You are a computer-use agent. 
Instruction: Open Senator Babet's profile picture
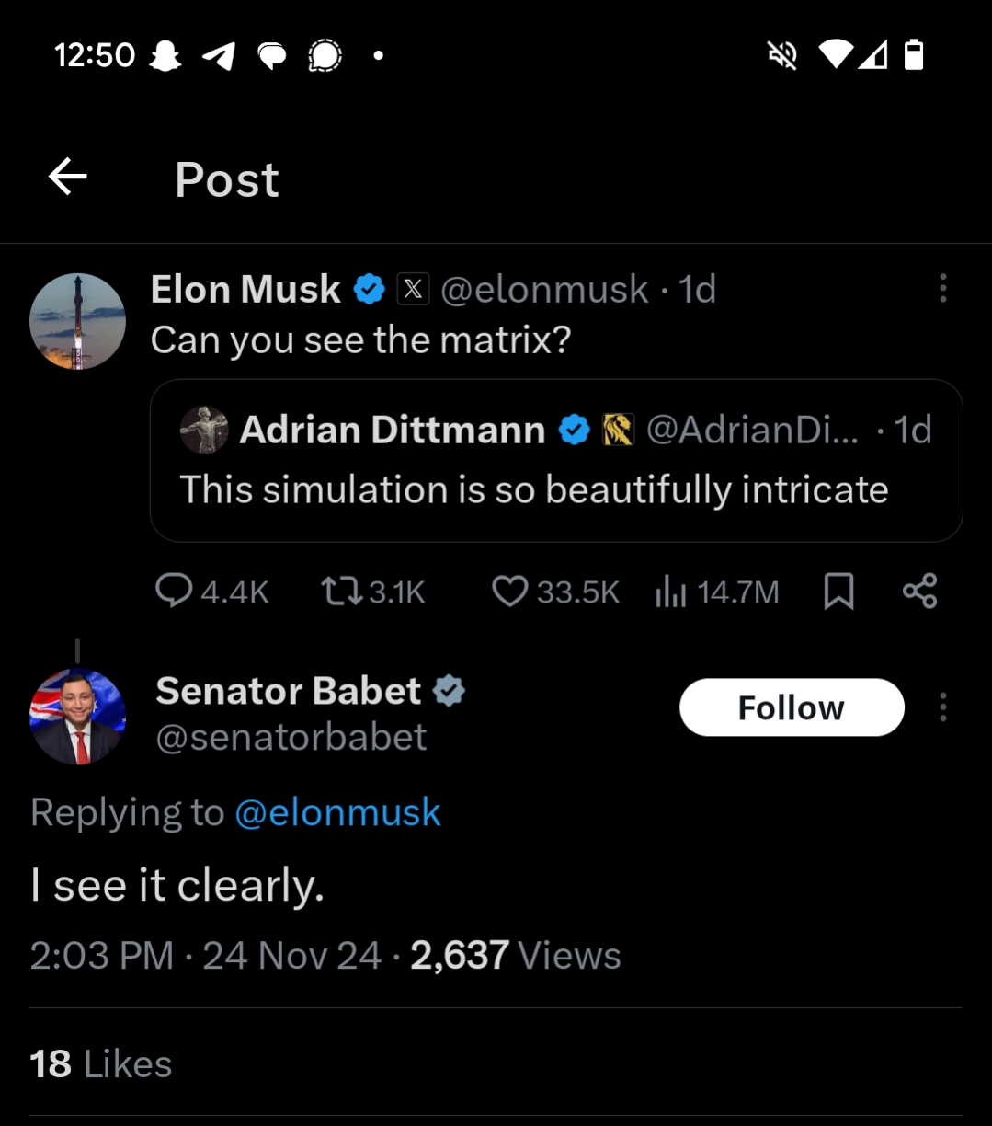pos(78,717)
